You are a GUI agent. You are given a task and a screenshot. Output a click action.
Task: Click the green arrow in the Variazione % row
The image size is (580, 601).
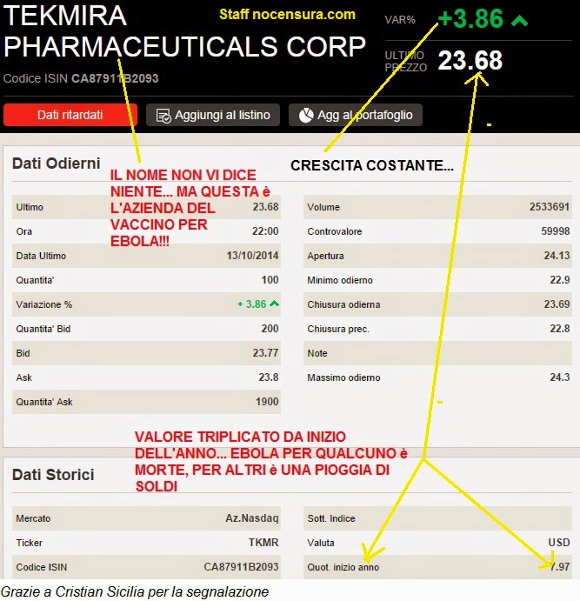274,304
